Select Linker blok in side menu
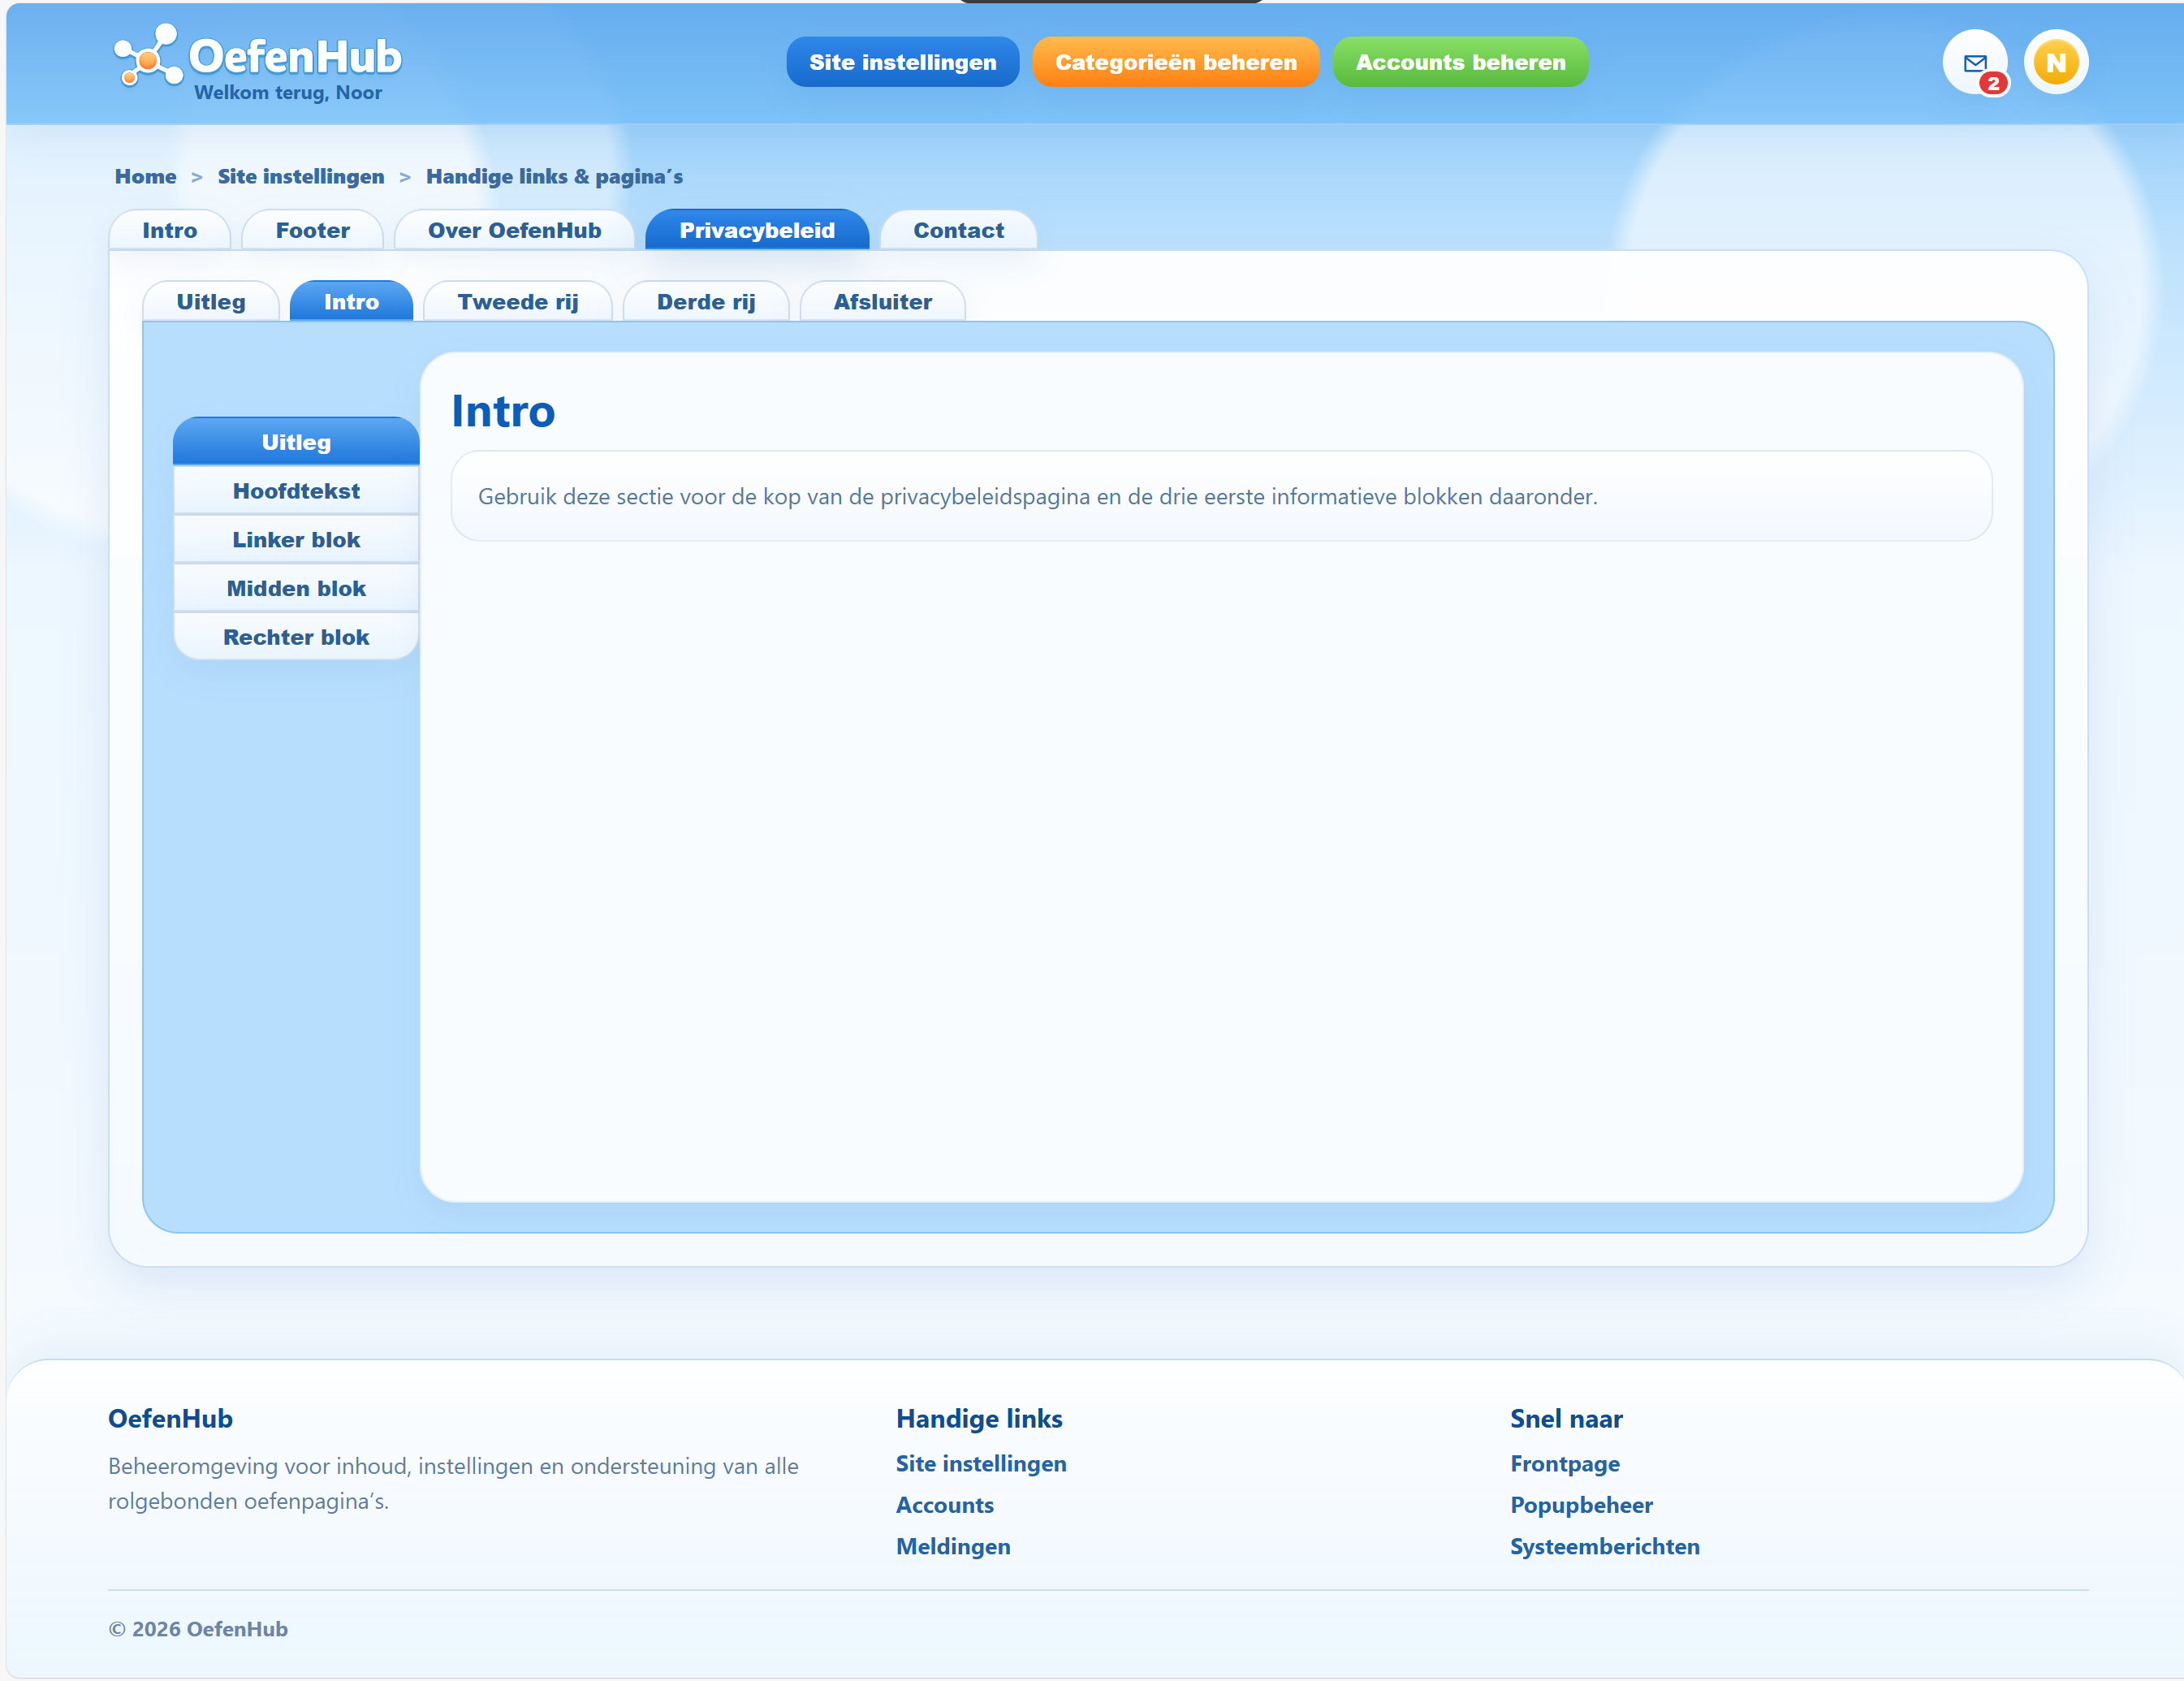2184x1681 pixels. [x=296, y=539]
